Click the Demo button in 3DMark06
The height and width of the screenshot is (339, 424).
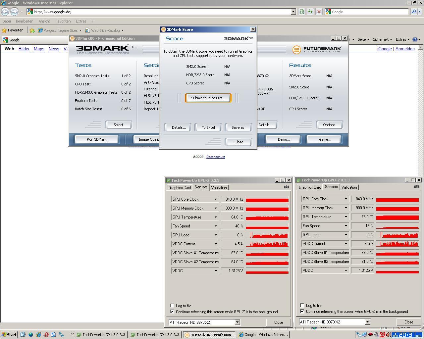tap(284, 139)
